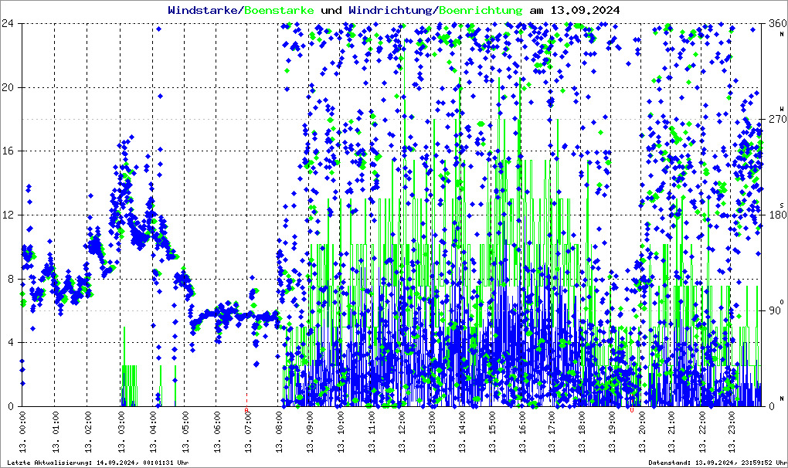Click the compass letter S beside 180

[782, 205]
